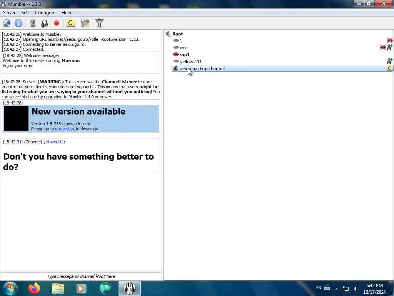Image resolution: width=394 pixels, height=296 pixels.
Task: Click the 'Don't you have something better' message
Action: [78, 161]
